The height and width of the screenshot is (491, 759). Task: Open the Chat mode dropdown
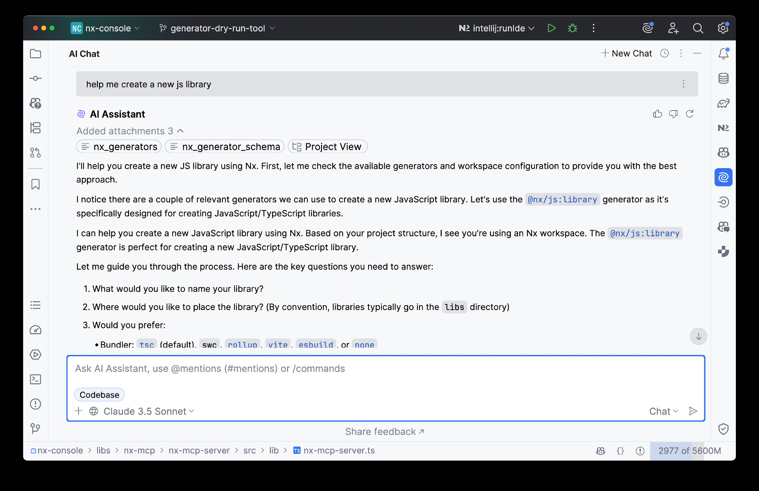(663, 411)
